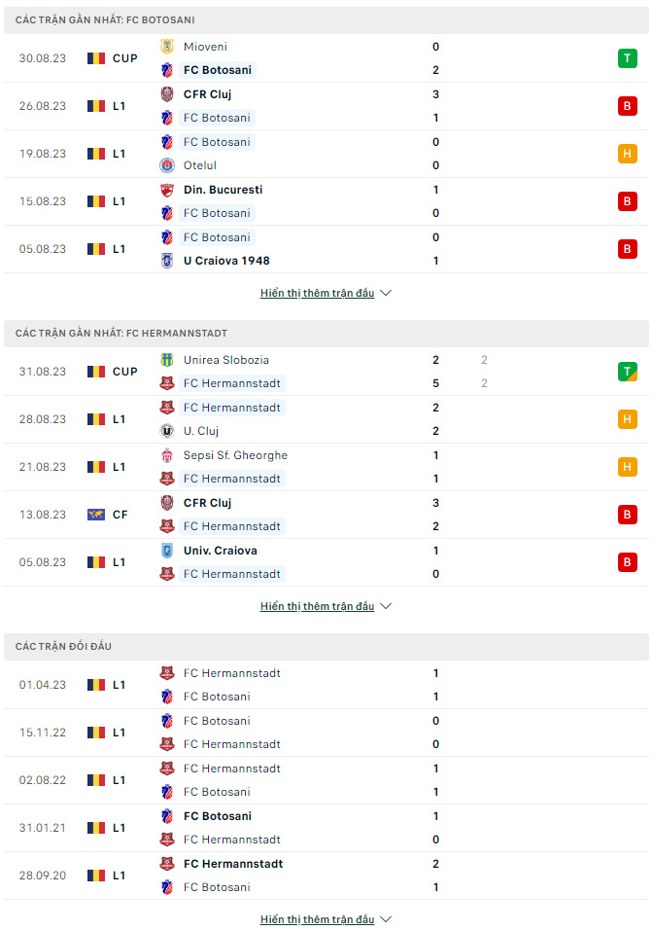Click the U. Cluj team crest icon
The height and width of the screenshot is (930, 653).
167,431
